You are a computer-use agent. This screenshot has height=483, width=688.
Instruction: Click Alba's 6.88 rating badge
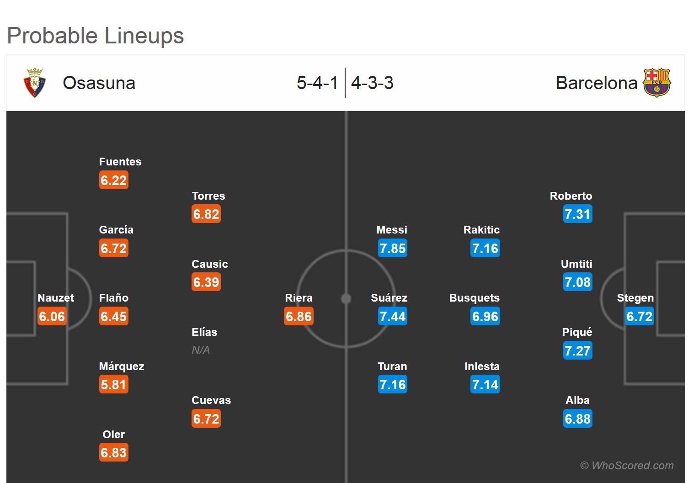coord(577,419)
